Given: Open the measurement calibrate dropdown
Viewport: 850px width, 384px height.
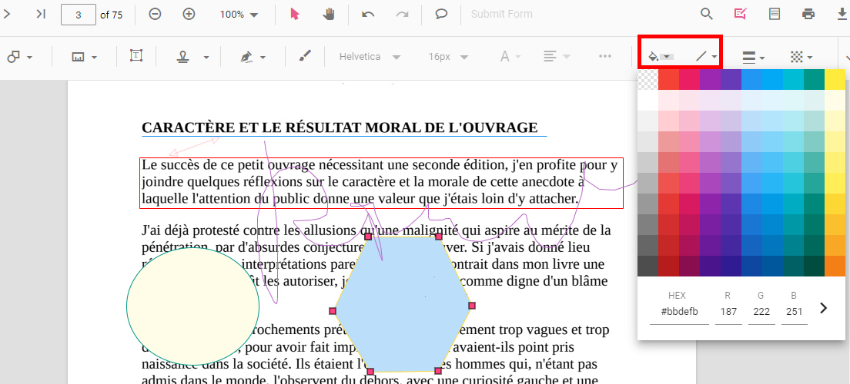Looking at the screenshot, I should 85,57.
